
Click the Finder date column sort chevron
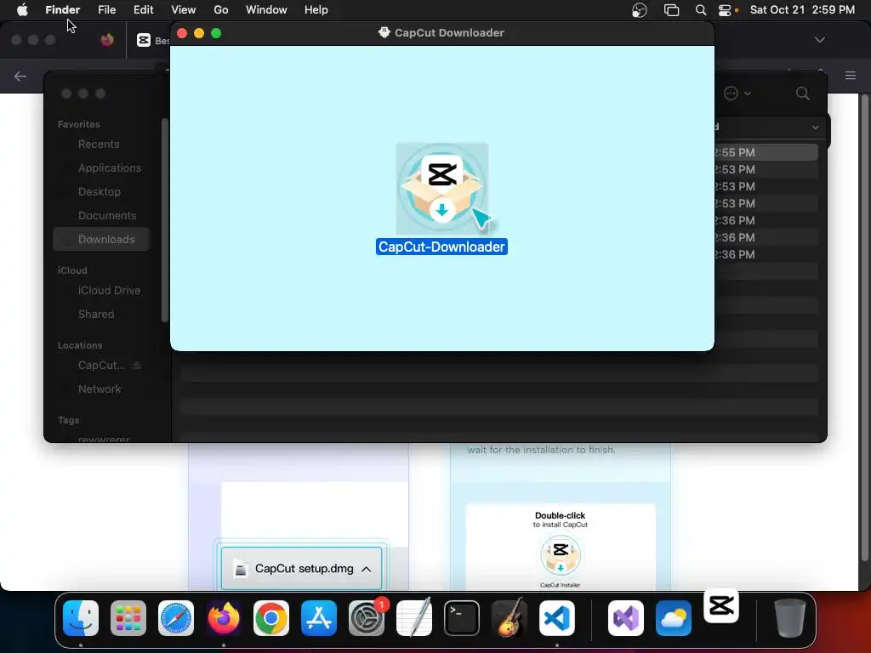(x=815, y=128)
